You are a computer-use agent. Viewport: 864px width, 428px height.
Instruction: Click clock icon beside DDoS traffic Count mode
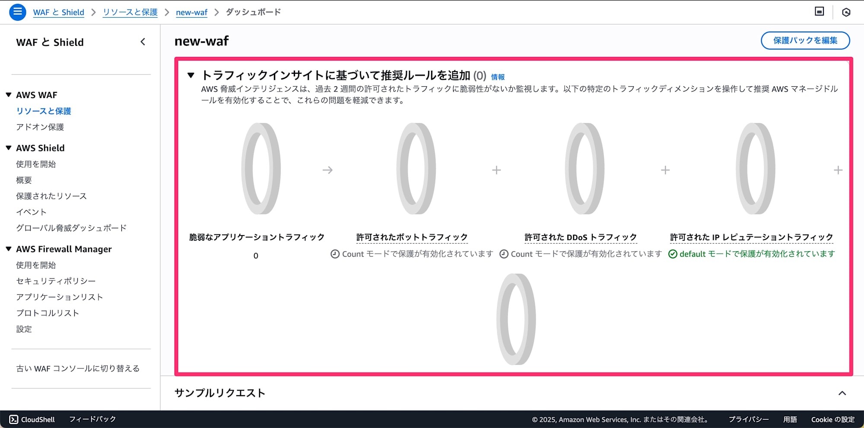(x=504, y=254)
